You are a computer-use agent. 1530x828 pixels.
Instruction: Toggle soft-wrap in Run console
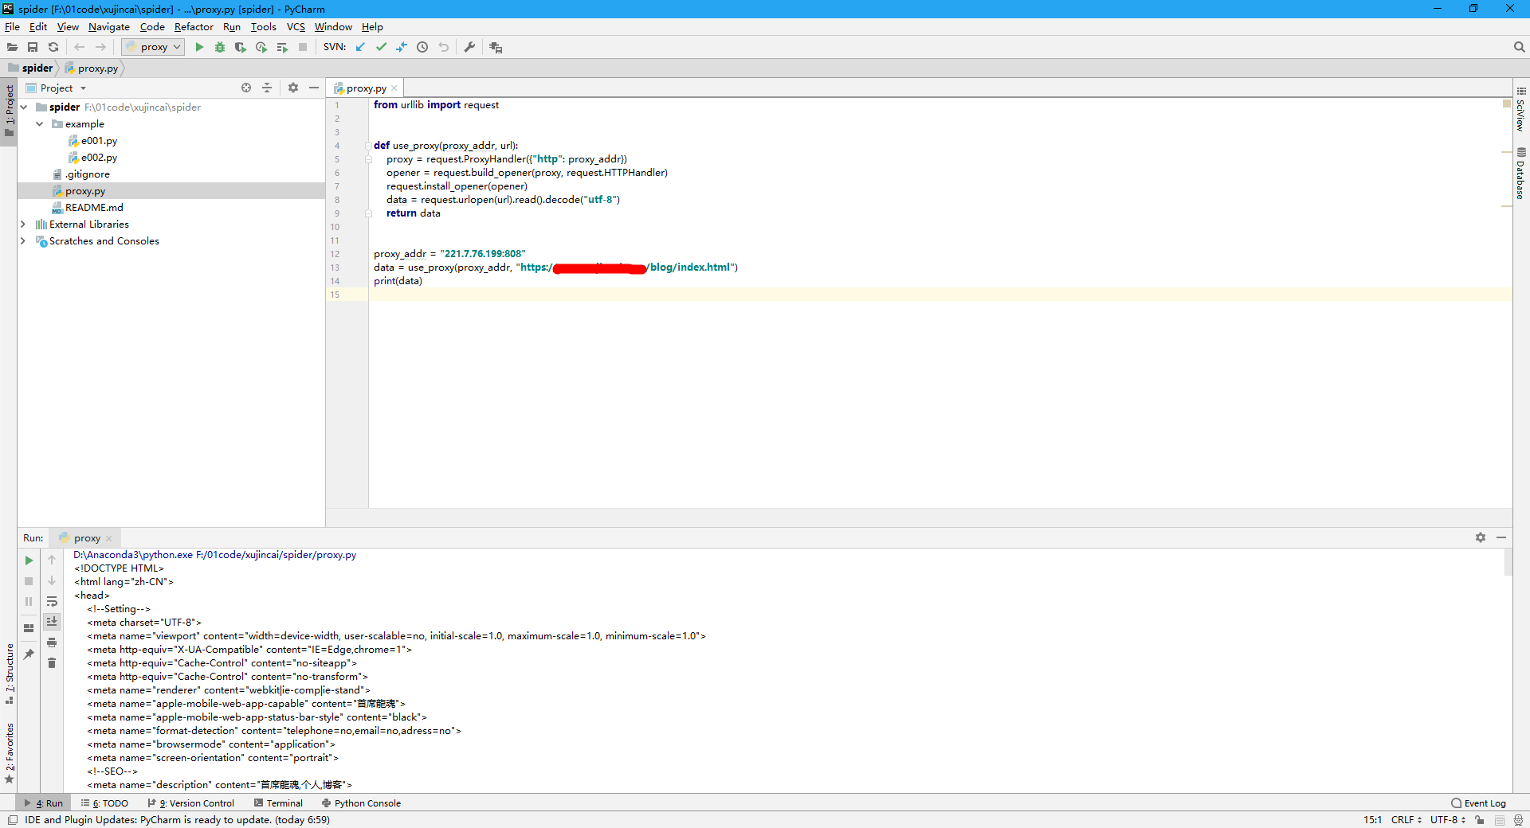pos(52,601)
